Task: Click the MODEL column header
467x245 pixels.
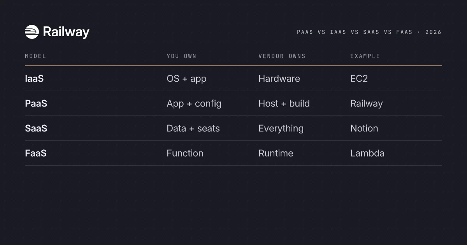Action: click(35, 56)
